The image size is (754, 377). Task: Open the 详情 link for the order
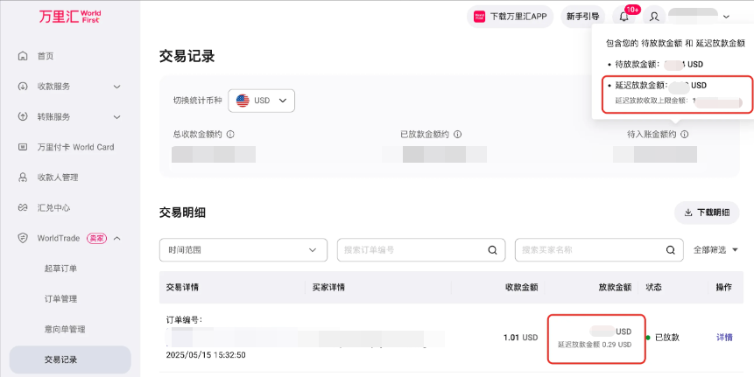click(724, 337)
